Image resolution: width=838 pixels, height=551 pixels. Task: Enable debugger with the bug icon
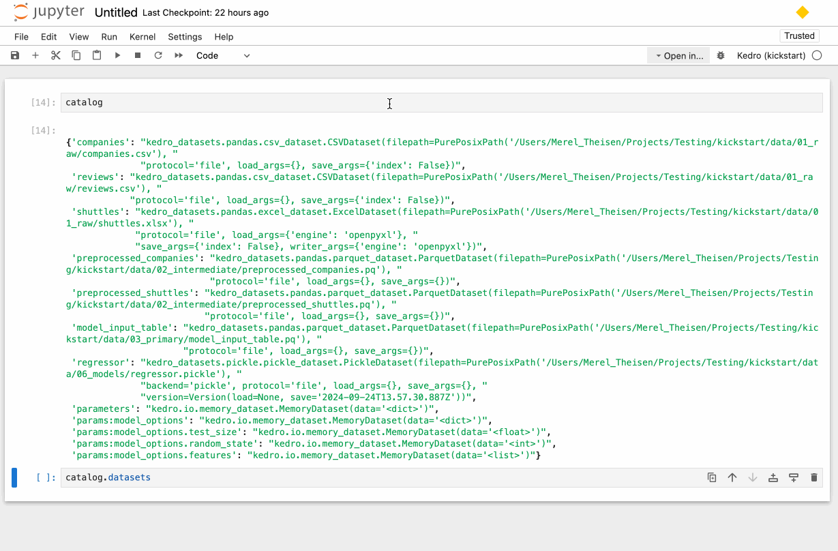coord(721,55)
